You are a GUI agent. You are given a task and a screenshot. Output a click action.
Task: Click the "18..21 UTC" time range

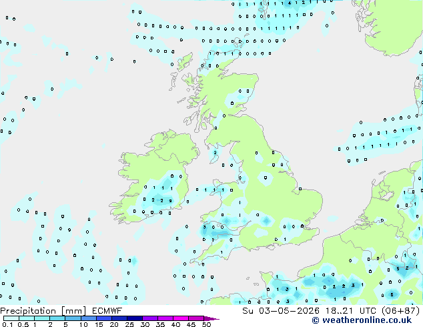[x=352, y=311]
